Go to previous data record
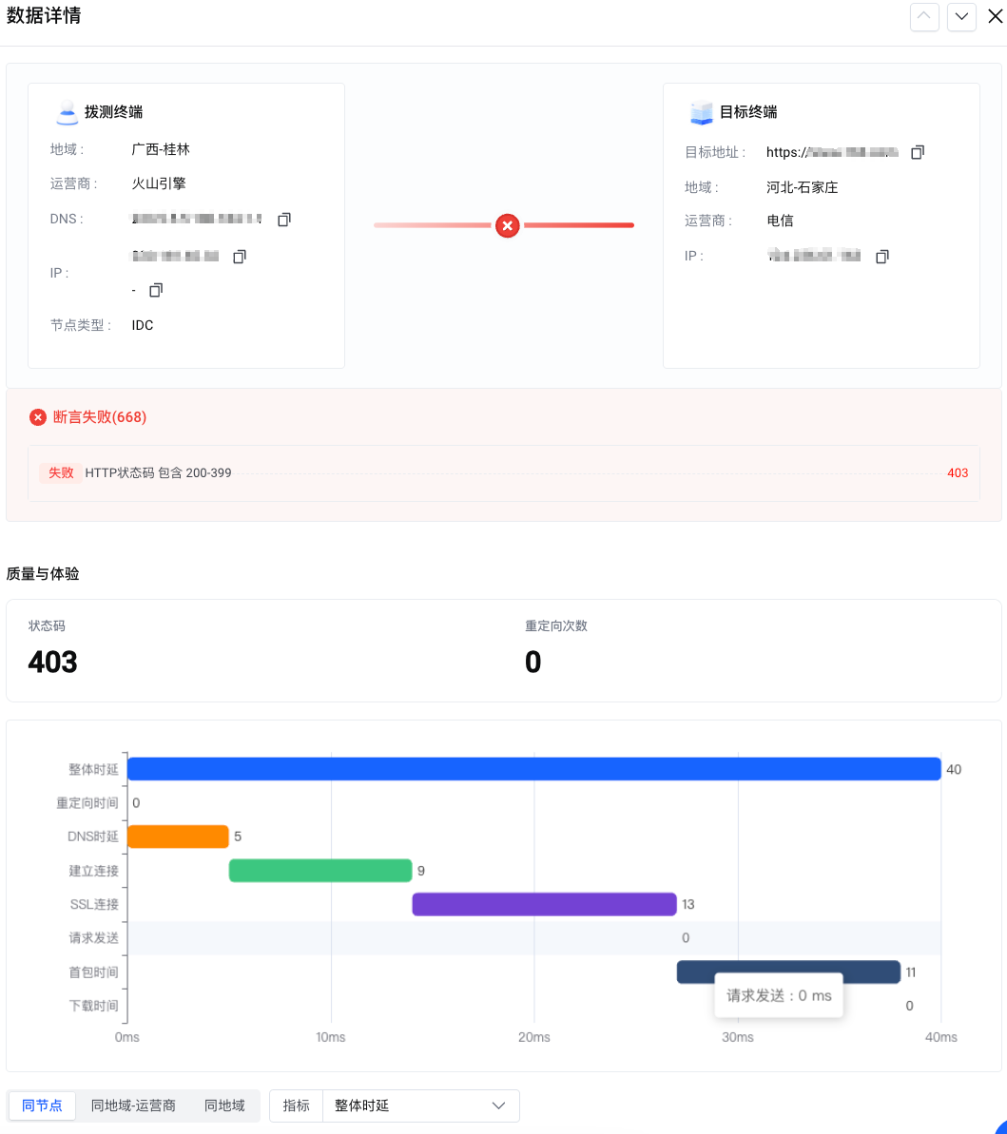Screen dimensions: 1007x1134 point(924,16)
